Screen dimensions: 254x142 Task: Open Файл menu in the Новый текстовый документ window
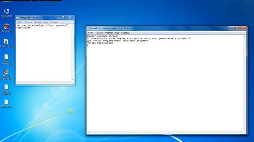90,33
